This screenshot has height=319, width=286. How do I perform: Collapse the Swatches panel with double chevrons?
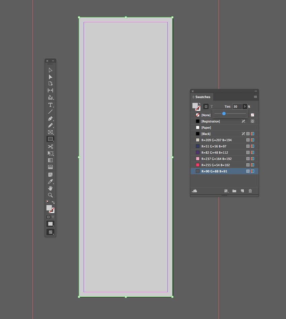click(256, 91)
